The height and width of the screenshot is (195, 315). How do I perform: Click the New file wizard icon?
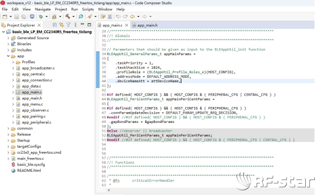5,16
